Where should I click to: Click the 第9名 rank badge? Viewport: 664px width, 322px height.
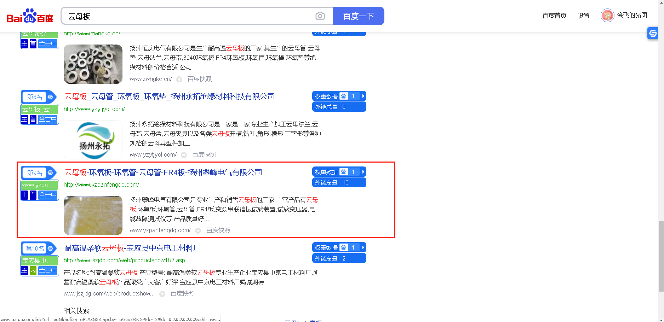pyautogui.click(x=34, y=172)
